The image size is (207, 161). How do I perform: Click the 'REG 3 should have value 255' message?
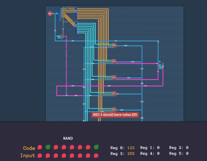pyautogui.click(x=115, y=115)
